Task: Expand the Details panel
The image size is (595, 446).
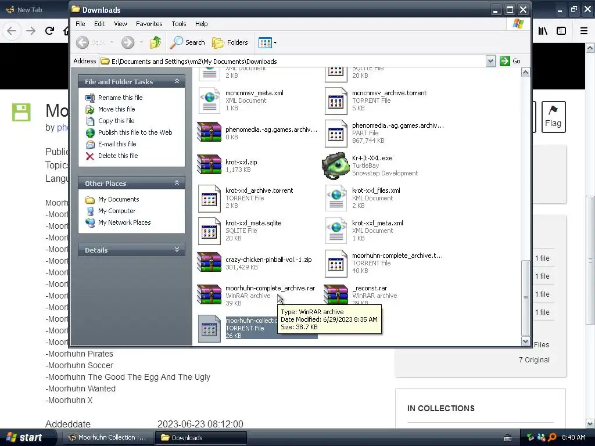Action: 177,250
